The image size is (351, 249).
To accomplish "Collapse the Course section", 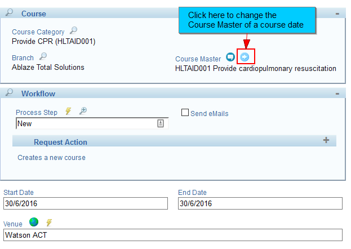I will tap(337, 14).
